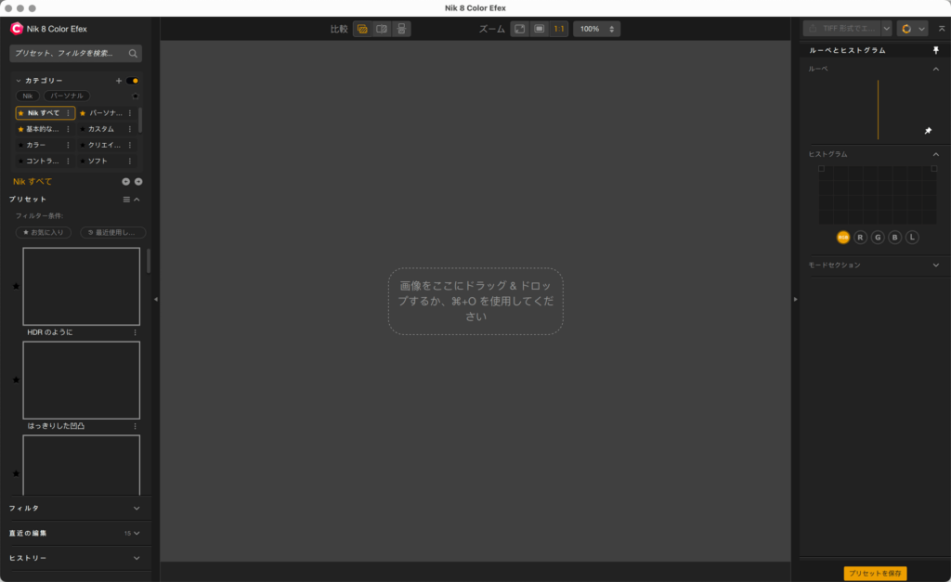
Task: Go to the previous category with left arrow
Action: [x=125, y=182]
